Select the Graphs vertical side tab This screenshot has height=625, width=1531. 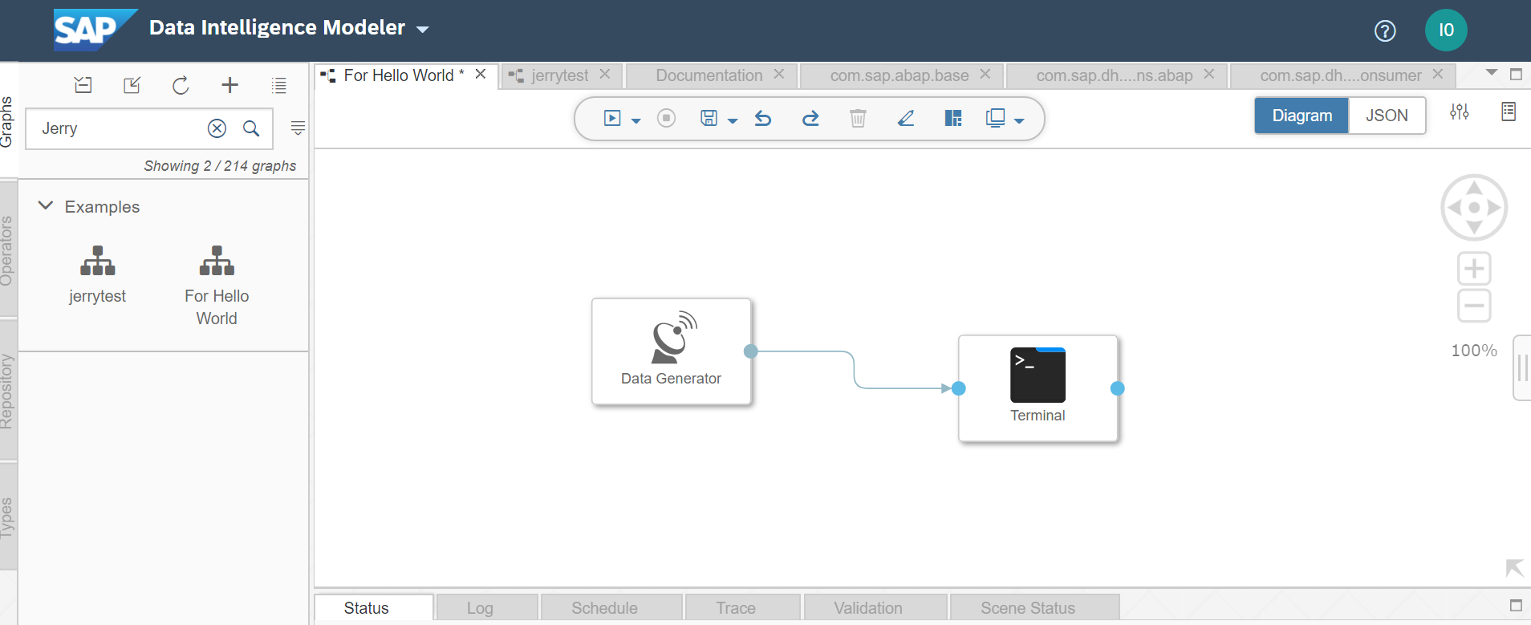coord(8,121)
